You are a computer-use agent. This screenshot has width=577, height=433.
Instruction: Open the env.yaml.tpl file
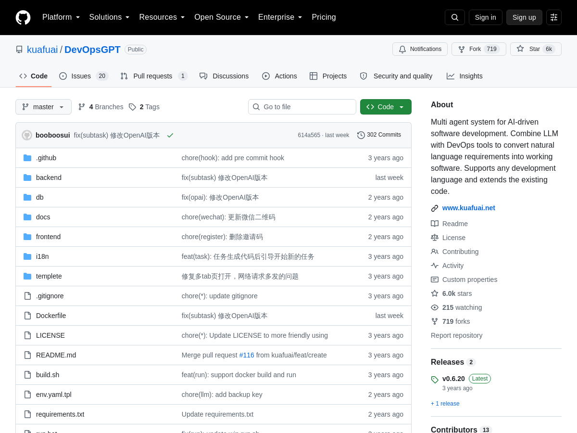tap(54, 395)
